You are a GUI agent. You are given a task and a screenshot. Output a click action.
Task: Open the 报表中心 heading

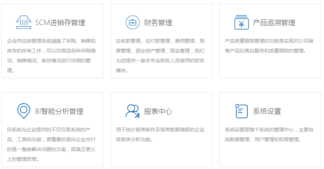pos(158,112)
